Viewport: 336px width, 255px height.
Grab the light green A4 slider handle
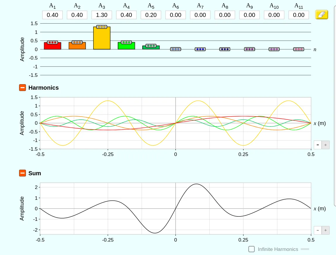point(127,42)
